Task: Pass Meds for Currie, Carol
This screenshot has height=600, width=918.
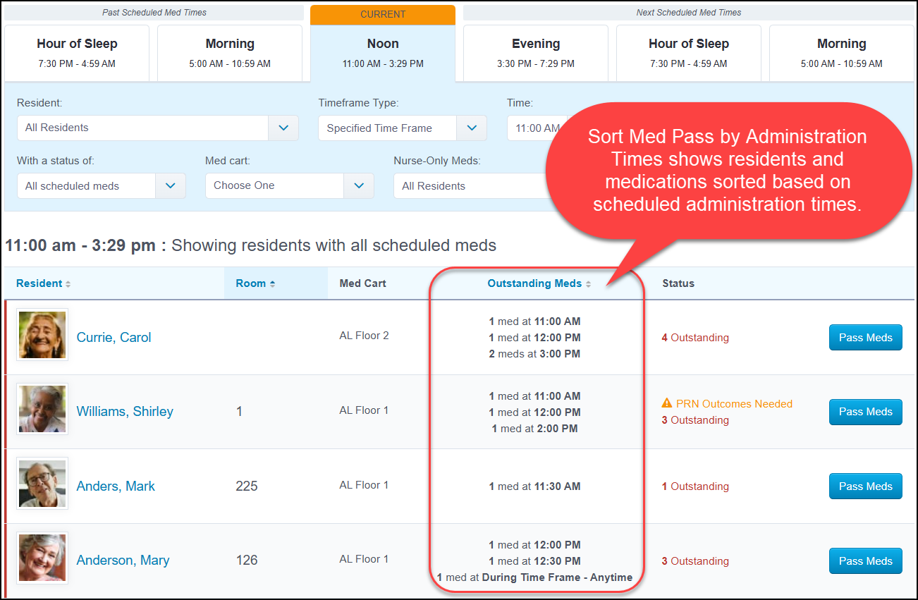Action: click(865, 338)
